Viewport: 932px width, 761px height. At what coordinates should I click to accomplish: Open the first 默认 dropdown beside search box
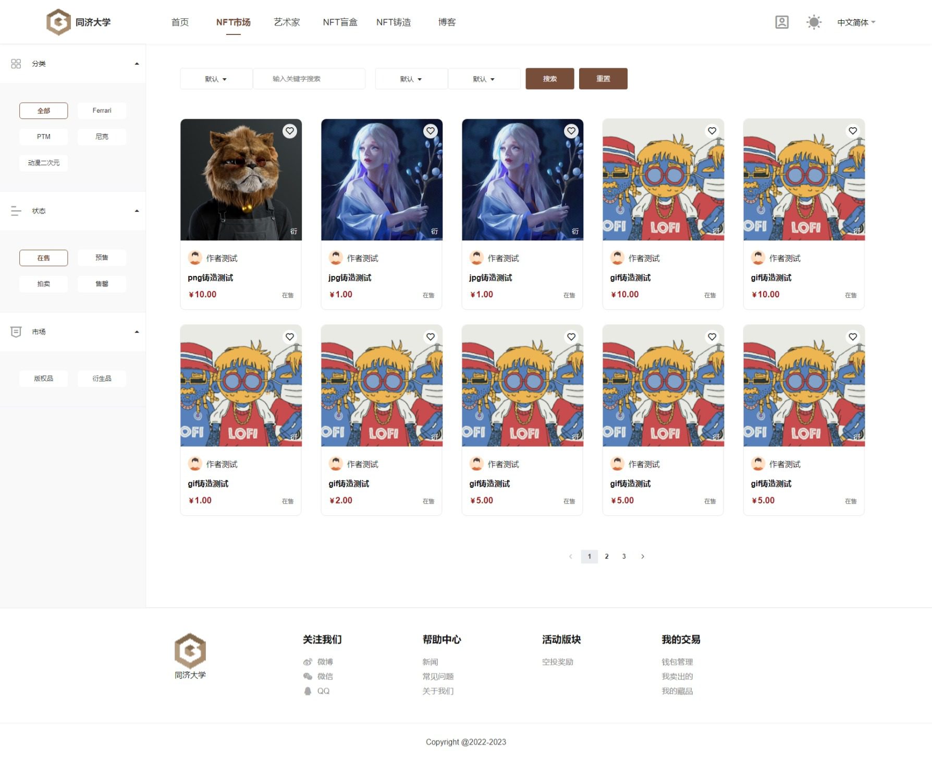(x=216, y=79)
